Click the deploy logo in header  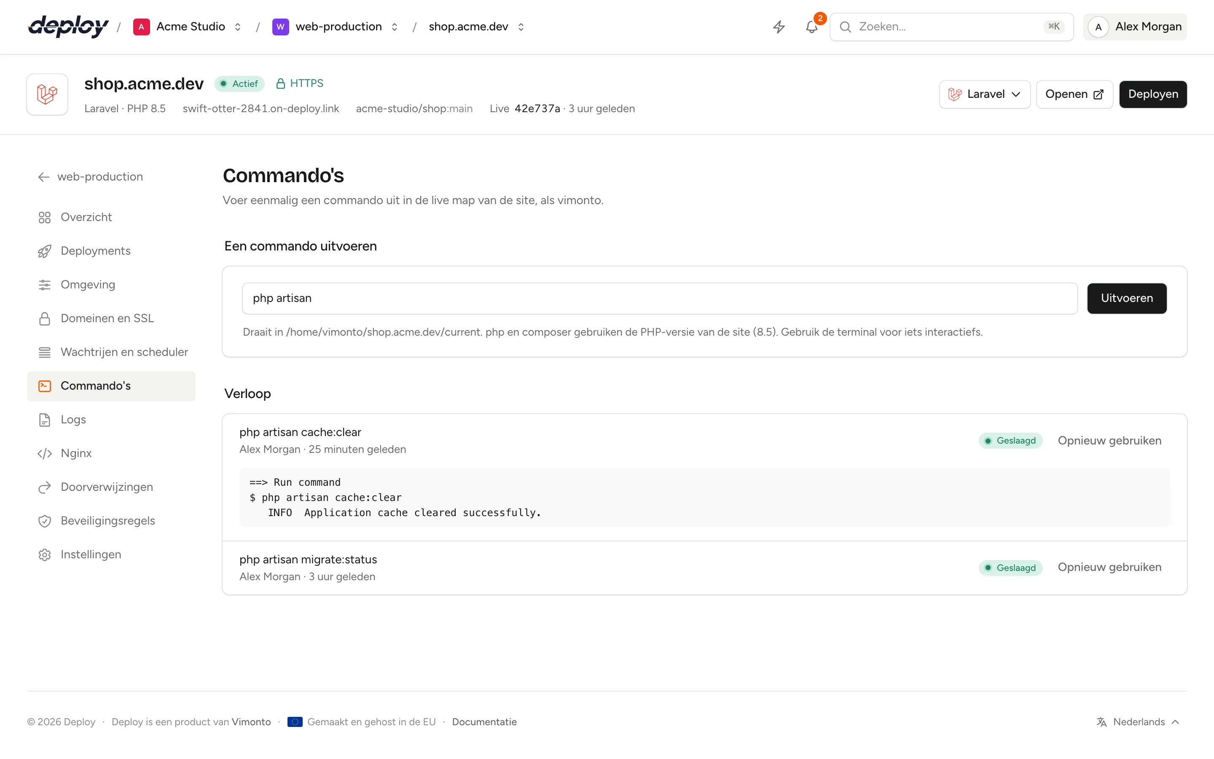click(x=68, y=26)
